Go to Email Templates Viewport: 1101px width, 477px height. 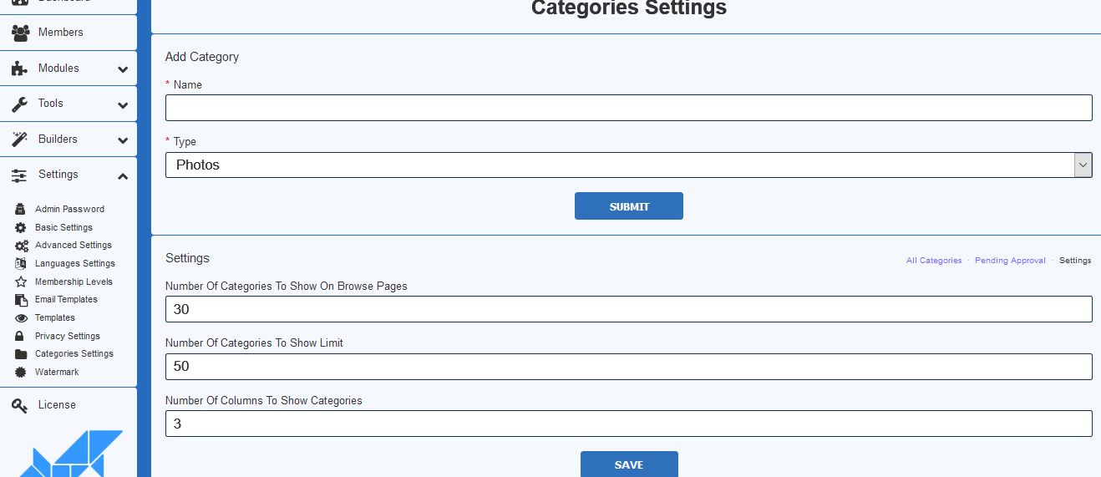point(66,300)
